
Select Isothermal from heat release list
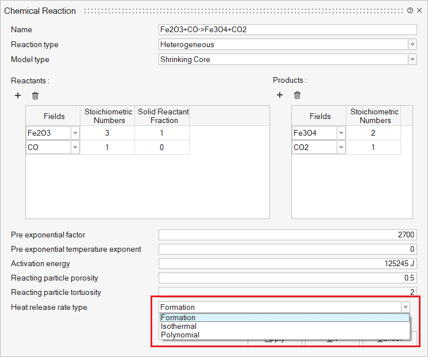(x=179, y=327)
